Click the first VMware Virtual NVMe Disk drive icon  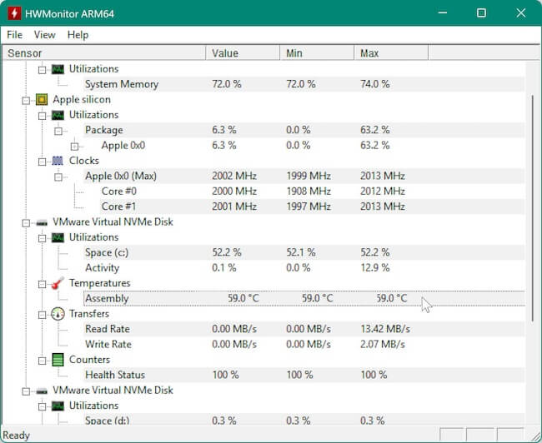42,222
